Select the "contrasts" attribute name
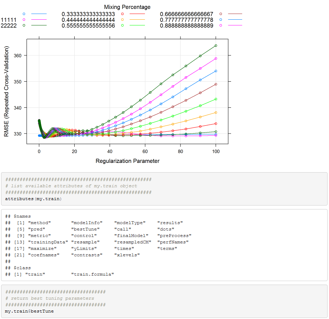Screen dimensions: 329x319 click(87, 255)
